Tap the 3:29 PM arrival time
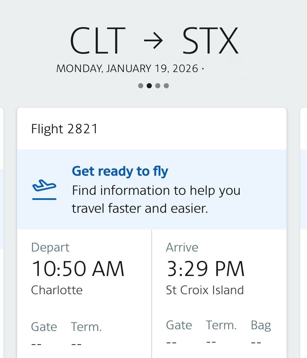This screenshot has width=307, height=358. point(205,269)
